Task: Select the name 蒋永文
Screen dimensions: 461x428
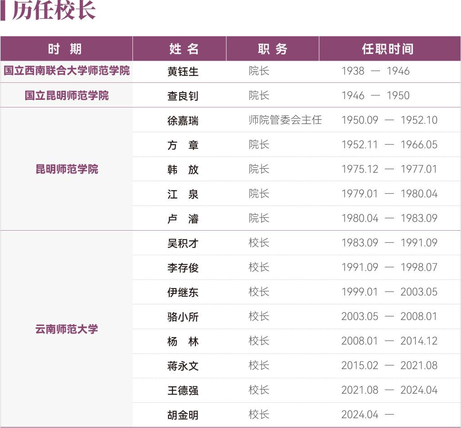Action: pos(183,366)
